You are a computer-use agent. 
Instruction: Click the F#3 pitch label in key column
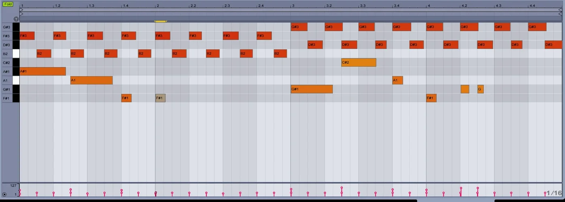coord(6,36)
